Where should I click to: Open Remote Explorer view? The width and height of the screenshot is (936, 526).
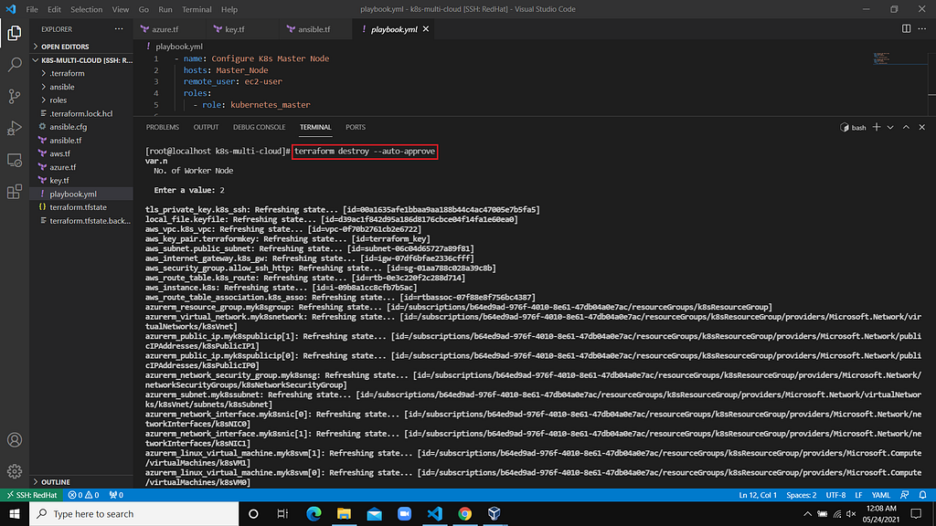tap(15, 160)
